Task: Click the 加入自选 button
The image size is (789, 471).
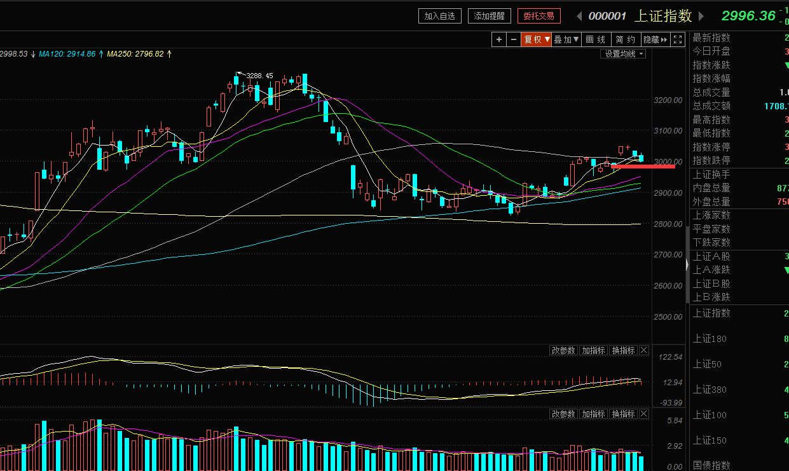Action: click(440, 16)
